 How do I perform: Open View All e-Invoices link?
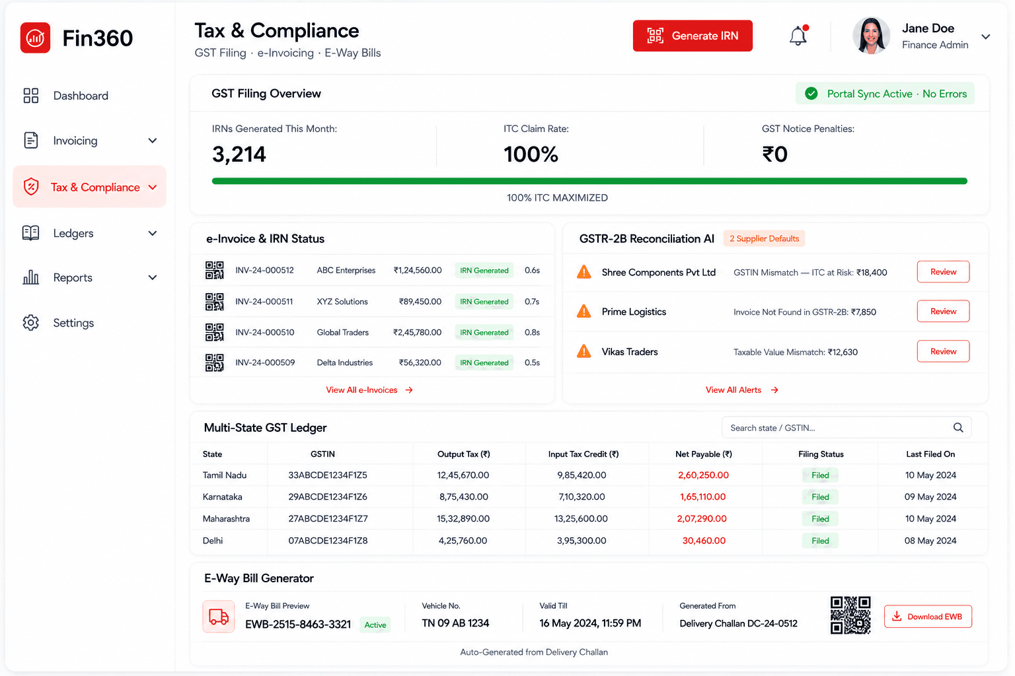[x=369, y=390]
